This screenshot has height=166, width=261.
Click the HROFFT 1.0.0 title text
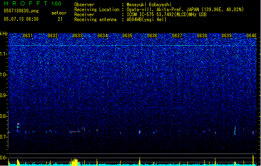[33, 3]
